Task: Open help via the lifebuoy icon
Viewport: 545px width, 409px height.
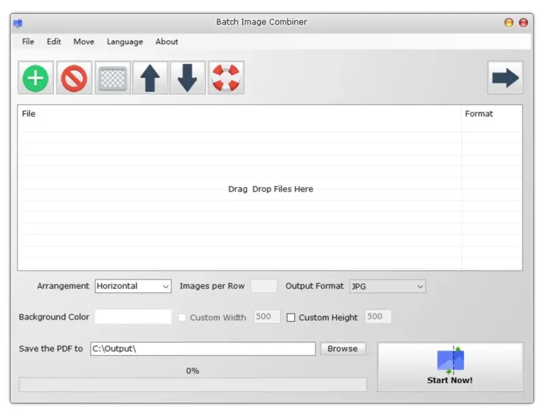Action: [x=226, y=78]
